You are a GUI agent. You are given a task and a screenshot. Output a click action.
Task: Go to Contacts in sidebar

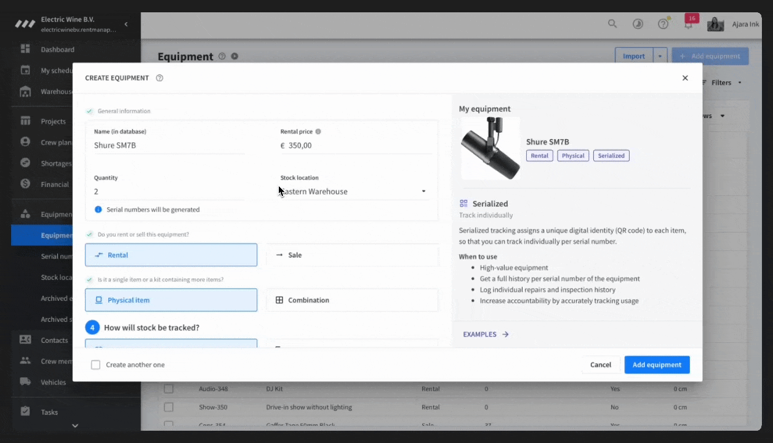[54, 340]
